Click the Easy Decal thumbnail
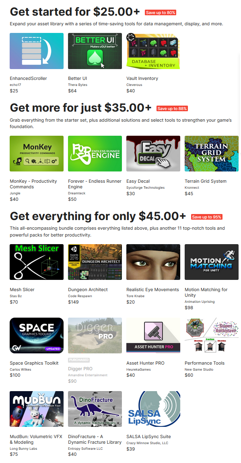 tap(153, 153)
